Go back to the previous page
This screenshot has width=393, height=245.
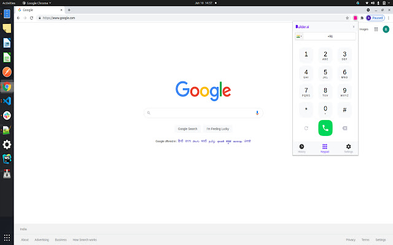click(18, 18)
